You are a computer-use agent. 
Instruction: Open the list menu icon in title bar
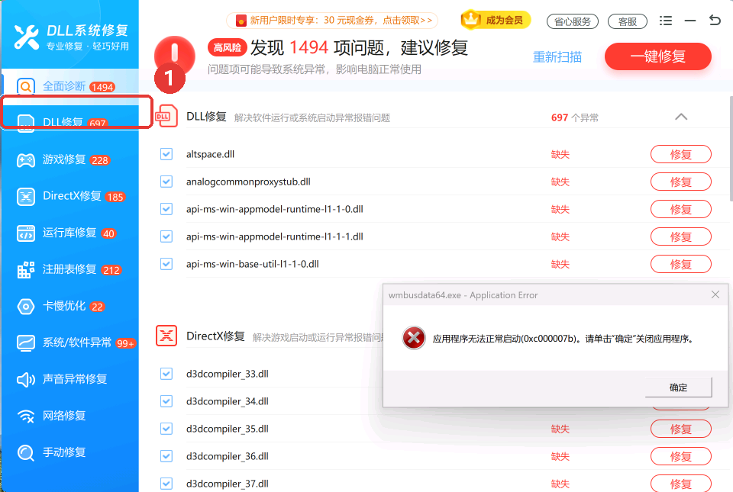[666, 21]
